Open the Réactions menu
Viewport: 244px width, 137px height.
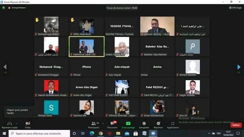[158, 123]
